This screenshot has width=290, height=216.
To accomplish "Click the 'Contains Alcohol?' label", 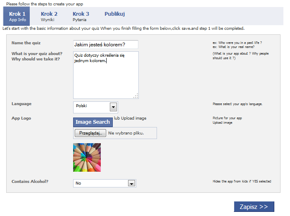I will (30, 182).
